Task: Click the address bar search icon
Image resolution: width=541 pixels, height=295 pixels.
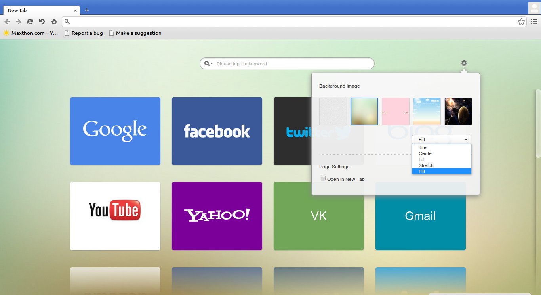Action: pyautogui.click(x=67, y=22)
